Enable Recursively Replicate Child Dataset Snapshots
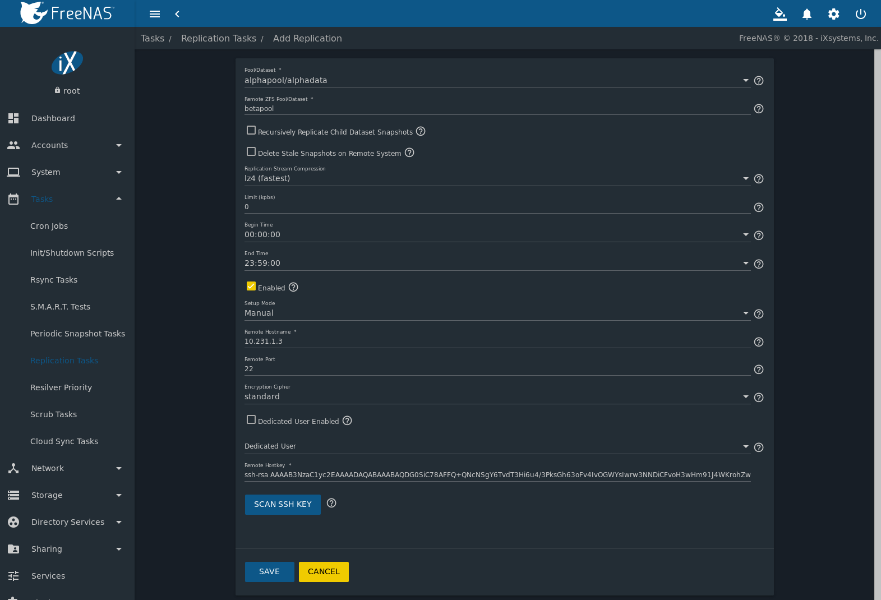 (251, 130)
